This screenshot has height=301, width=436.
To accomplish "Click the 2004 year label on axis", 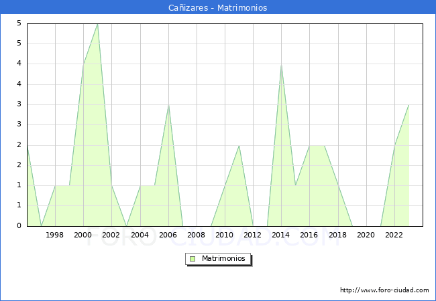I will pos(140,235).
